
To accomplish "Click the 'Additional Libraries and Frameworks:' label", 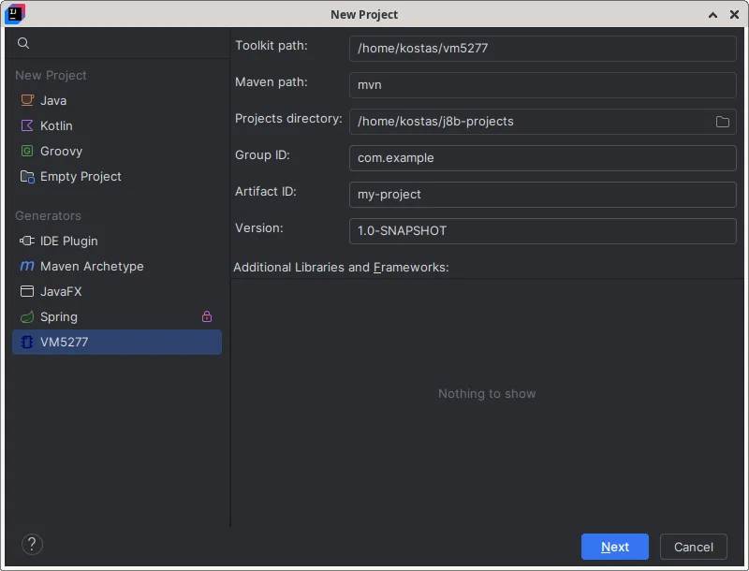I will coord(341,268).
